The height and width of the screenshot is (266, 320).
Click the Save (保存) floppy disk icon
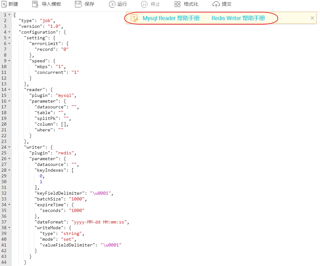point(78,4)
